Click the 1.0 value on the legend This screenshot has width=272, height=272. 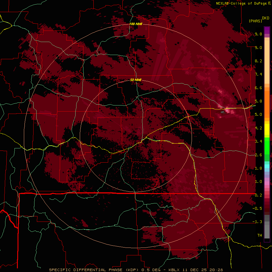tap(258, 182)
